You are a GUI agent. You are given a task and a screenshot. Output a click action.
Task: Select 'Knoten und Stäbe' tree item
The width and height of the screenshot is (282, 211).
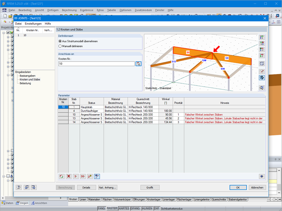[x=30, y=80]
